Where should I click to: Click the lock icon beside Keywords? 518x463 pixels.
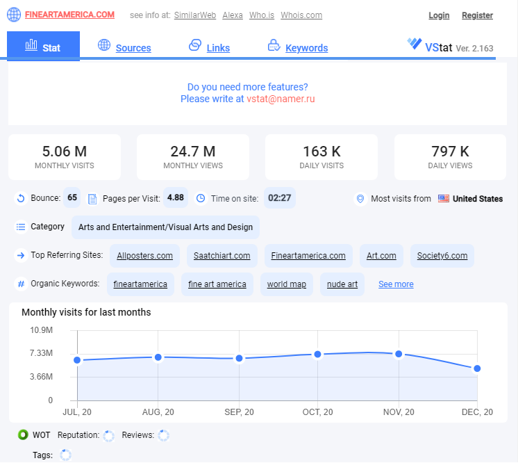(x=274, y=45)
